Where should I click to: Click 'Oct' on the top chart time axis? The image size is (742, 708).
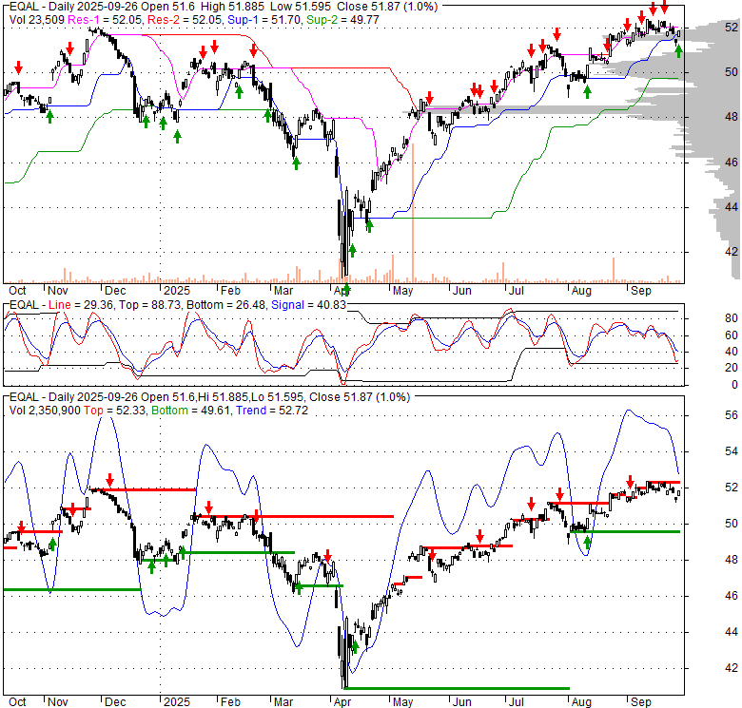[x=17, y=291]
